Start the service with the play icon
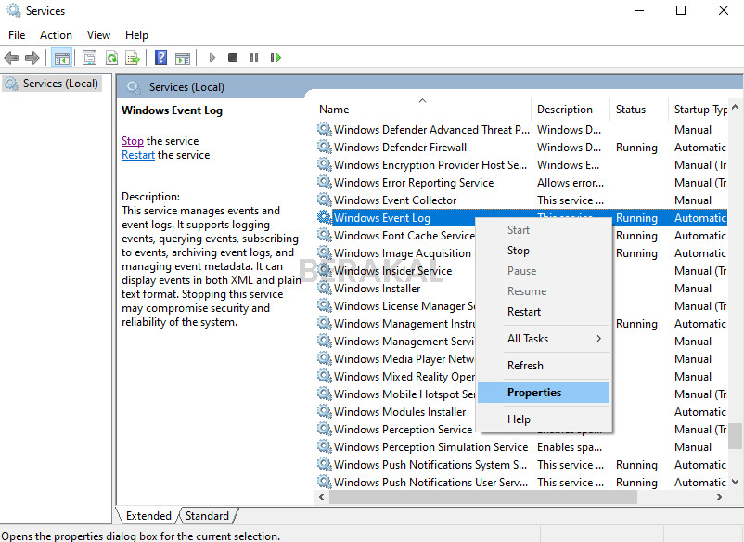This screenshot has height=542, width=744. coord(212,58)
